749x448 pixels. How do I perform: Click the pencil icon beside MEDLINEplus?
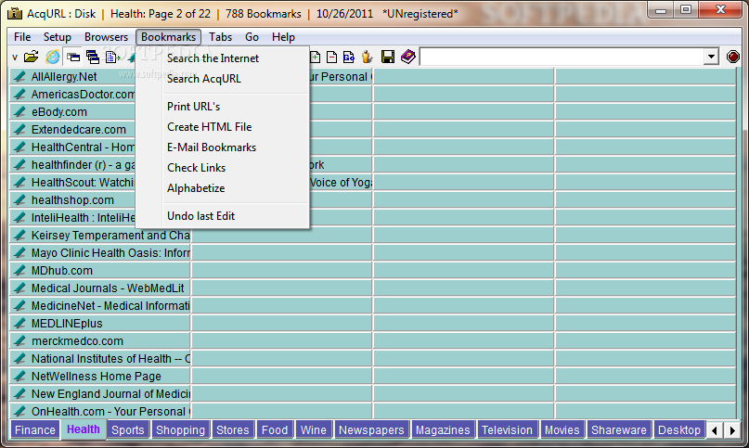(x=19, y=324)
